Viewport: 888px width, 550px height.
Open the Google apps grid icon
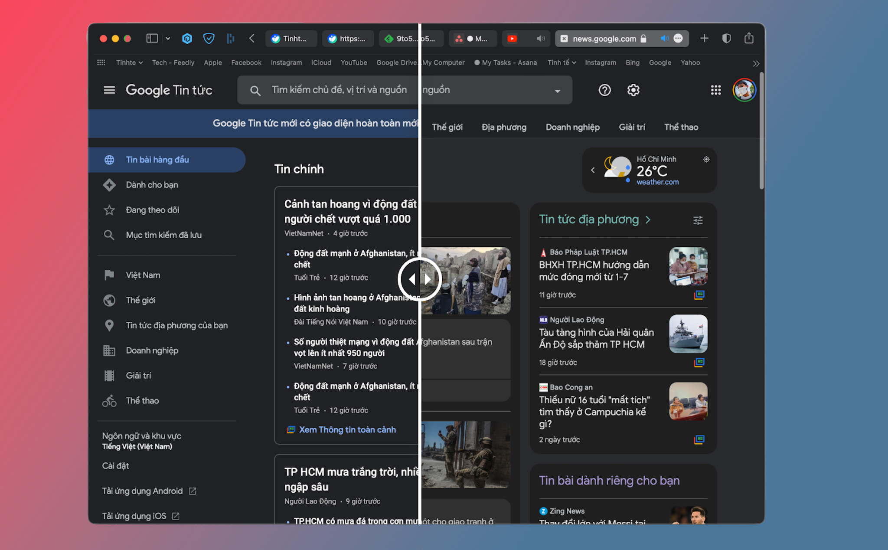(716, 90)
